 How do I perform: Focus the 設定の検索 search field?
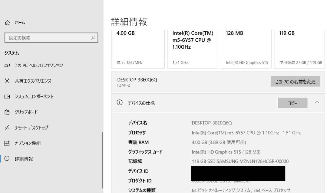pyautogui.click(x=51, y=38)
